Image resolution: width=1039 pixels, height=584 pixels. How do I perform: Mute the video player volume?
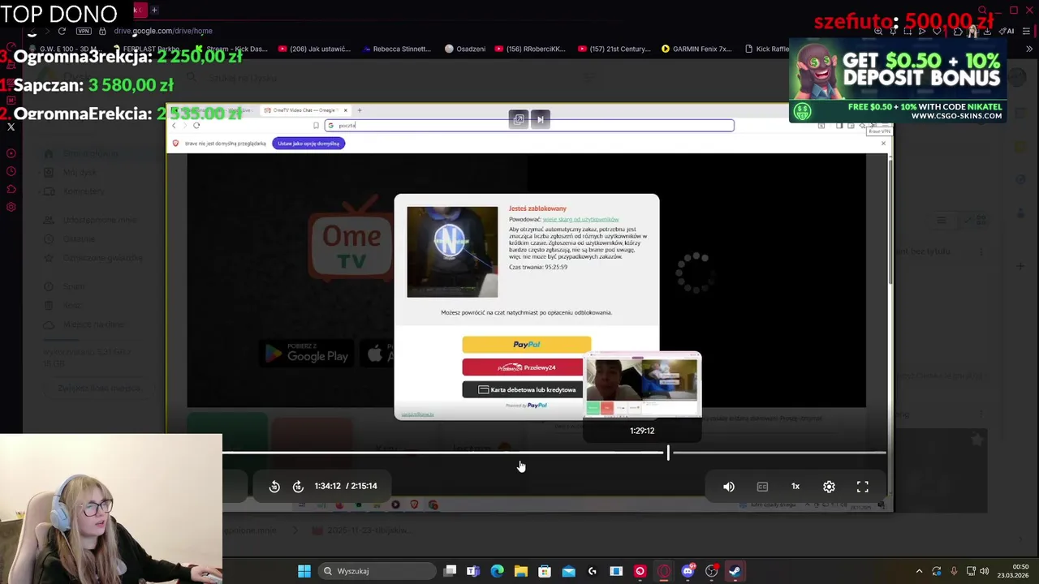click(729, 487)
